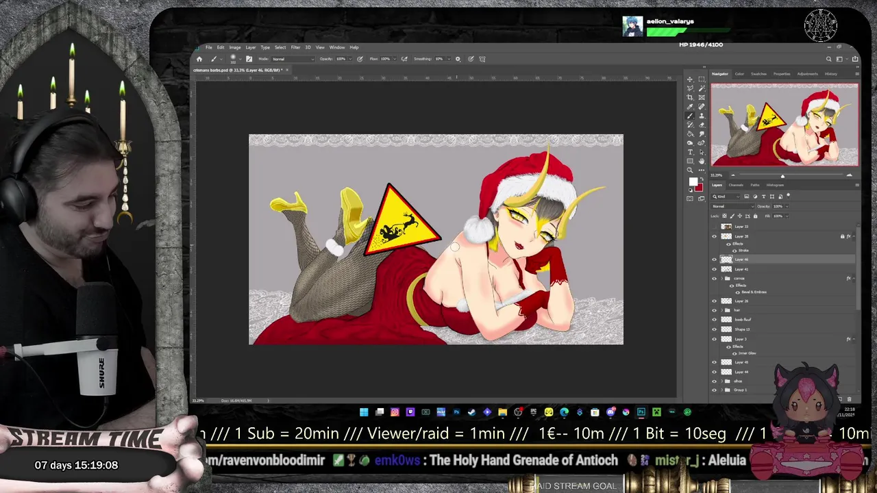Select the Hand tool
Screen dimensions: 877x493
coord(702,161)
